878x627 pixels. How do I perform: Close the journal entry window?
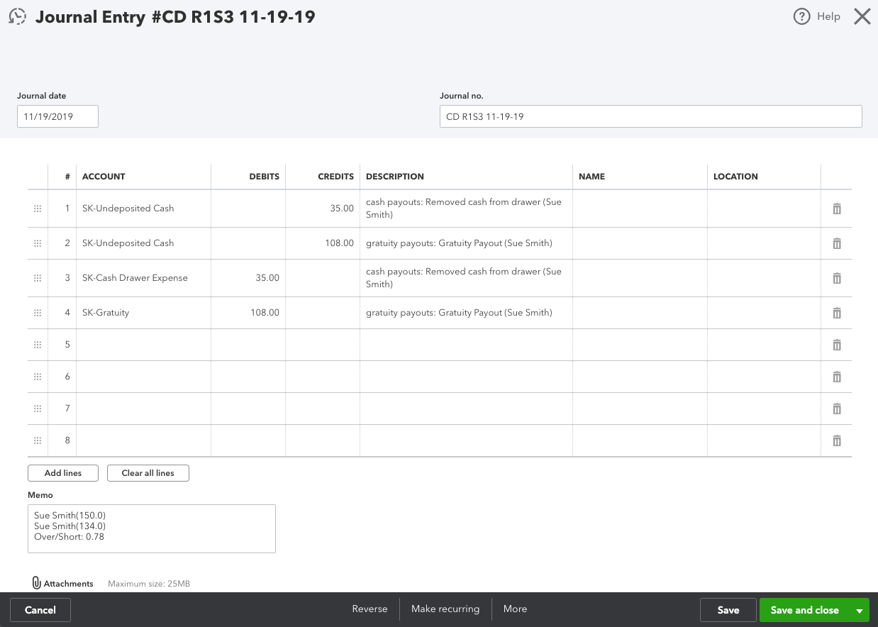tap(862, 16)
